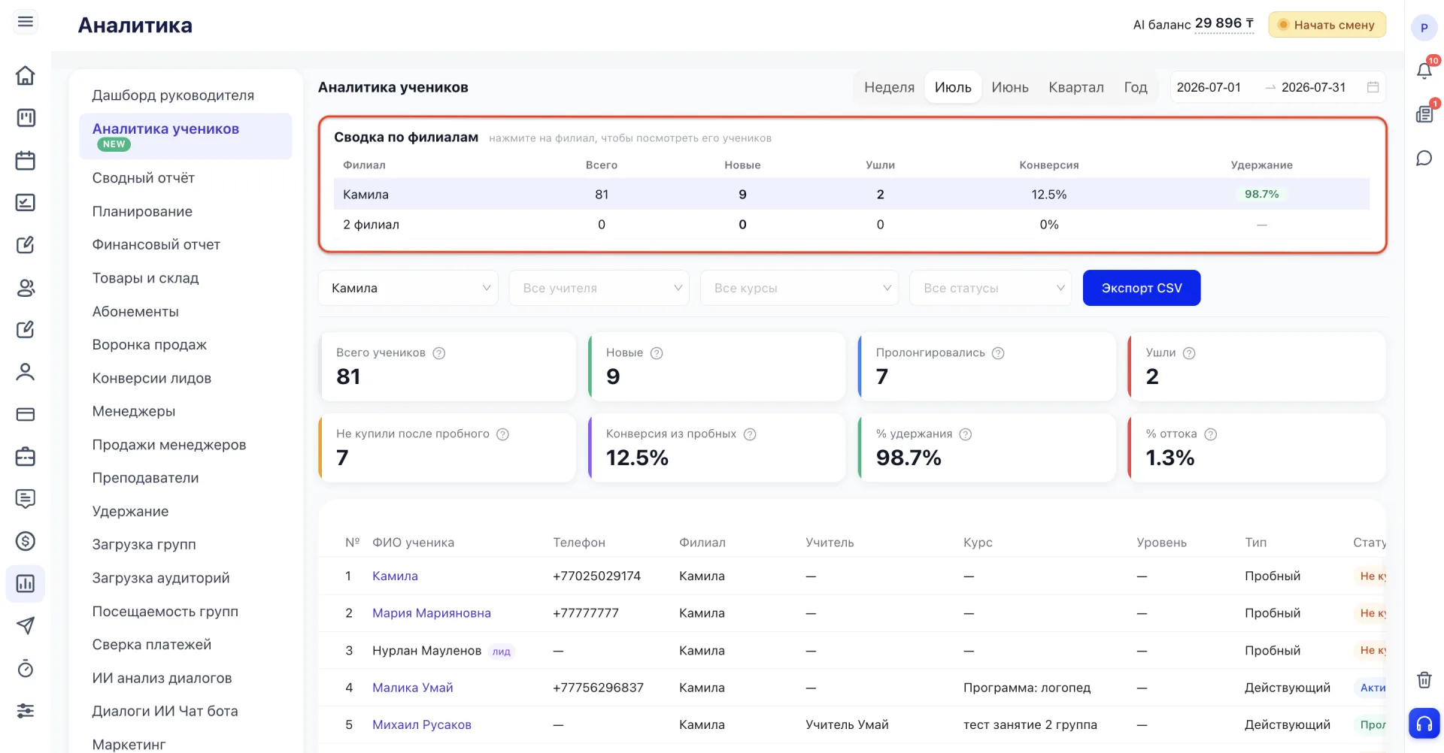Viewport: 1444px width, 753px height.
Task: Switch to the Неделя period tab
Action: pos(889,87)
